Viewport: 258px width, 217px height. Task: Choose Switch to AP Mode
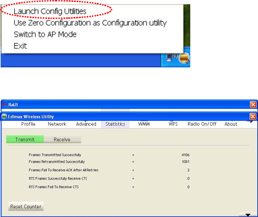coord(45,34)
